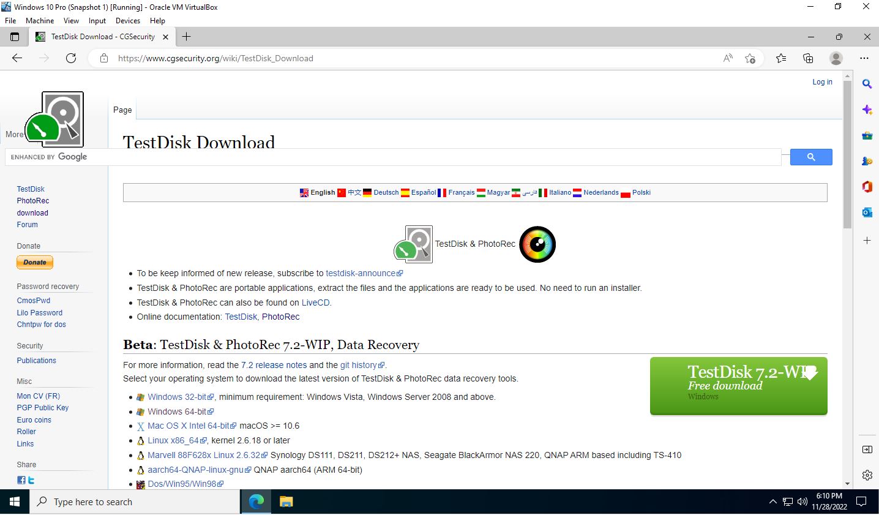
Task: Click the PhotoRec eye logo
Action: pos(537,244)
